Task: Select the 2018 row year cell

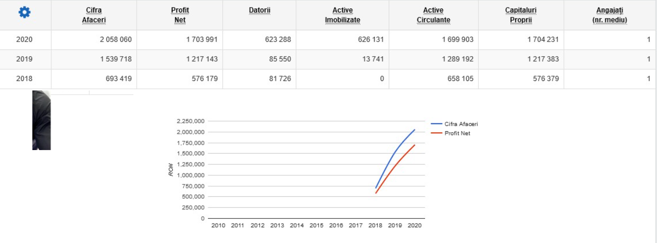Action: tap(24, 79)
